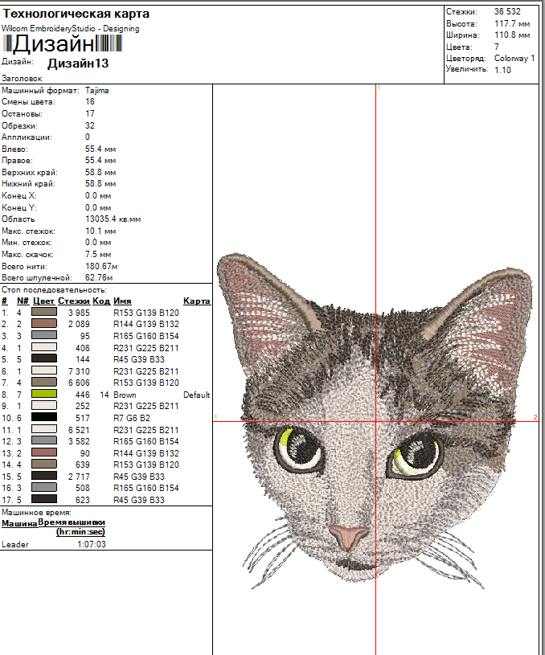
Task: Click the dark swatch in stop row 17
Action: click(x=43, y=499)
